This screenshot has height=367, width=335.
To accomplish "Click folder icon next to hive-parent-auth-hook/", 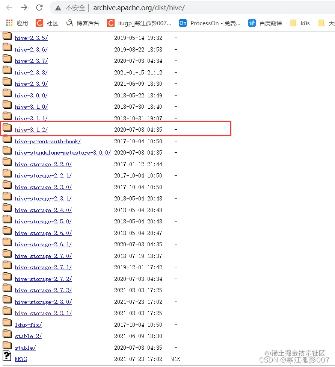I will [x=7, y=139].
